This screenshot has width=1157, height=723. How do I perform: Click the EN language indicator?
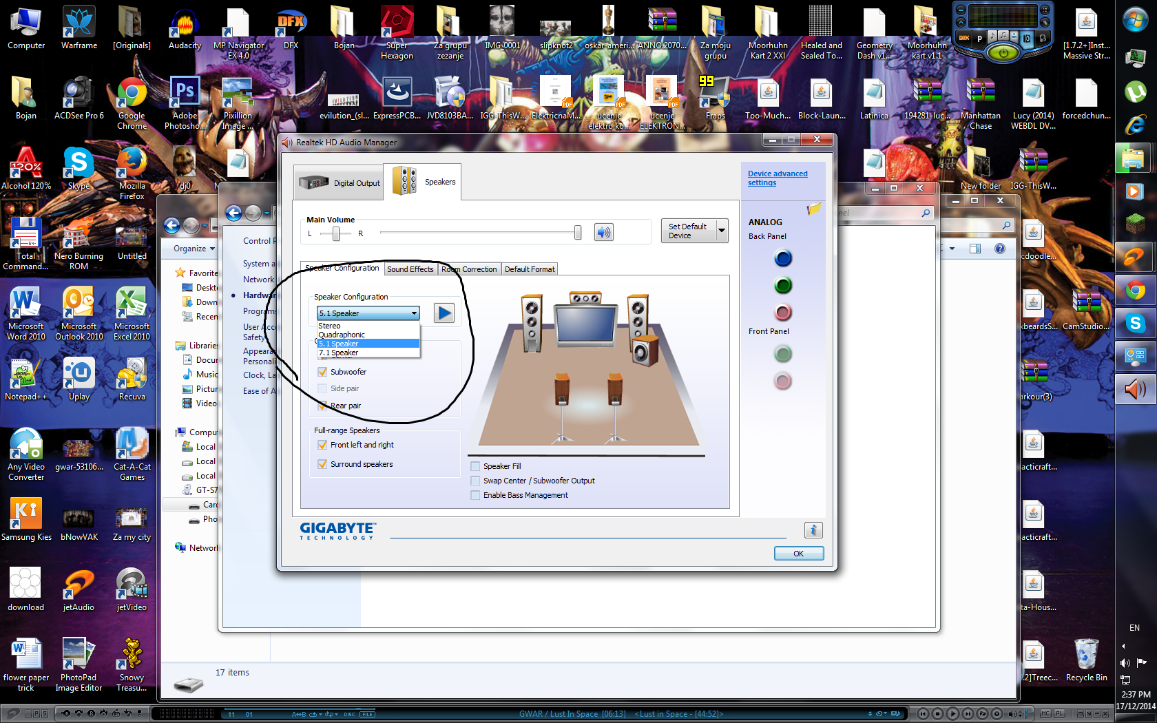[x=1134, y=628]
